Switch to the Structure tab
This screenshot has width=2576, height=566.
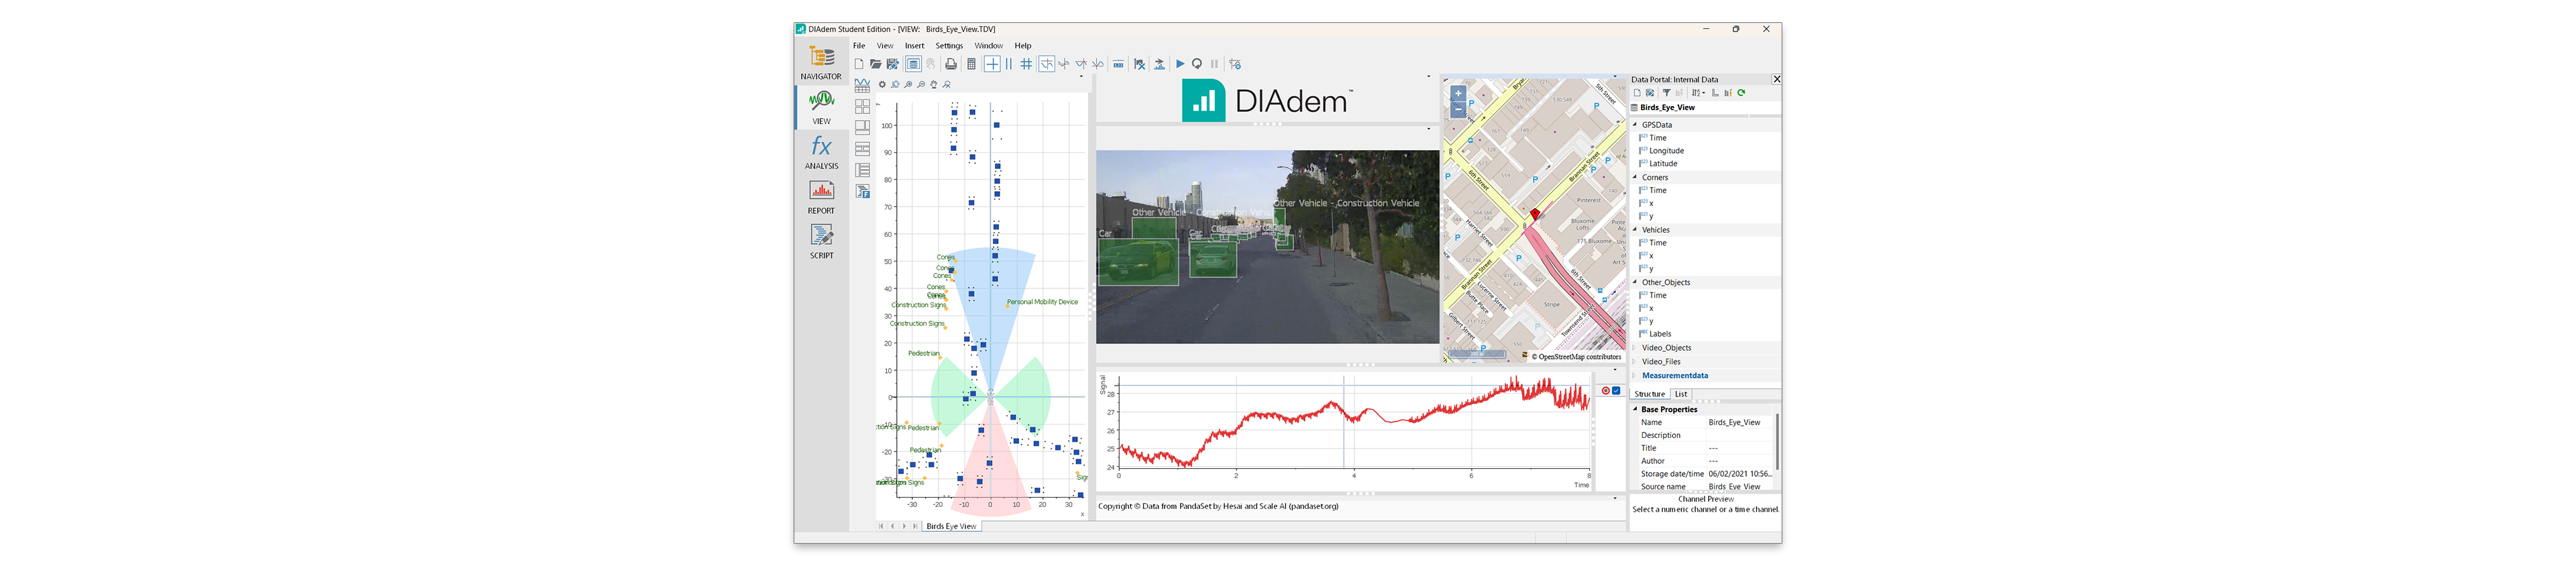(1650, 394)
